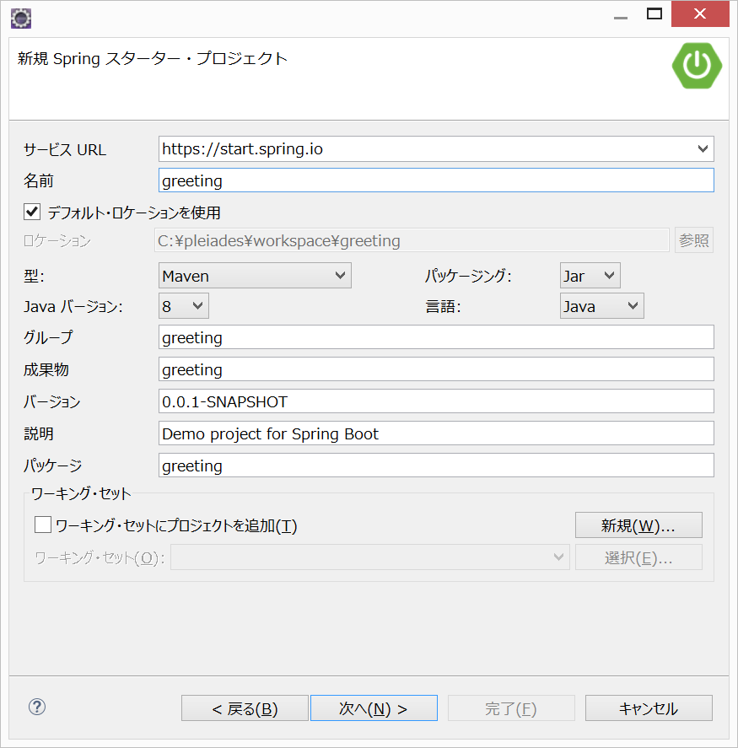The height and width of the screenshot is (748, 738).
Task: Open the Java language dropdown
Action: (601, 306)
